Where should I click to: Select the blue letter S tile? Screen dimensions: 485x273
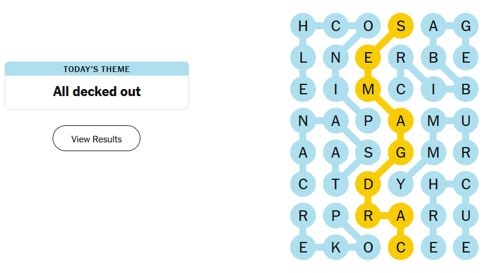pyautogui.click(x=368, y=152)
